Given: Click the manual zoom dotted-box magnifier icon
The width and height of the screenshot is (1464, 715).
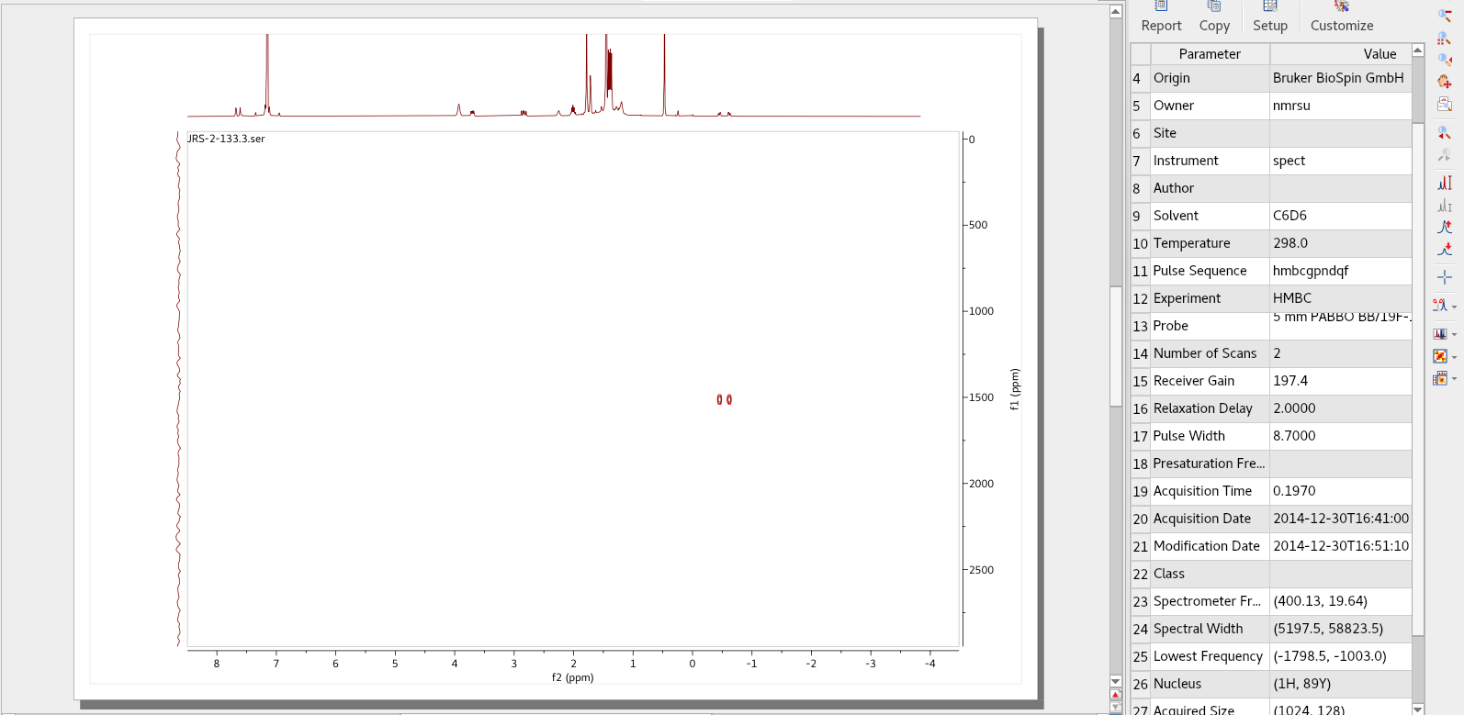Looking at the screenshot, I should tap(1444, 38).
